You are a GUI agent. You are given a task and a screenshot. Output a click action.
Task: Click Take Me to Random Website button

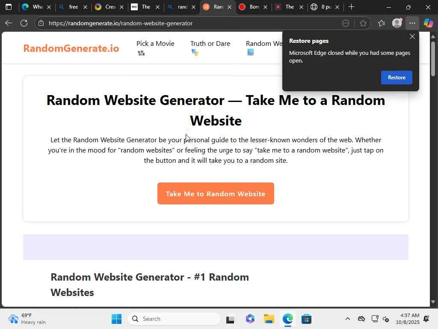(216, 194)
